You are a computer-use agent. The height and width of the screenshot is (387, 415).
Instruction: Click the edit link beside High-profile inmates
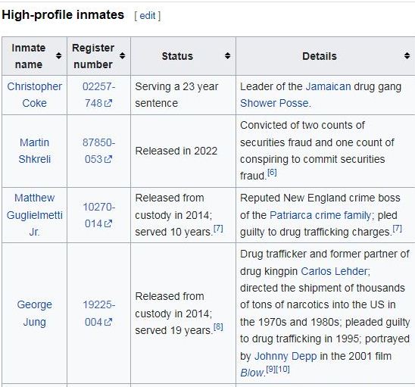[148, 16]
